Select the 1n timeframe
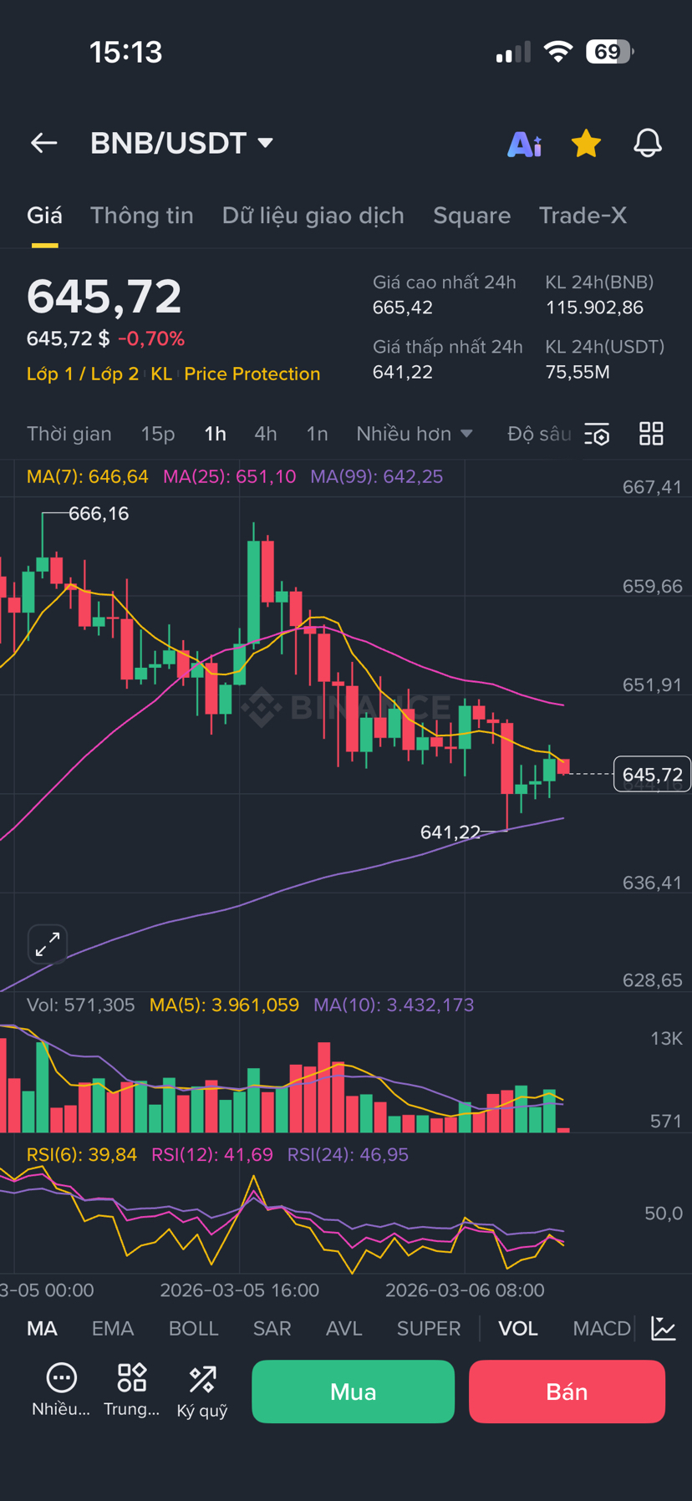Image resolution: width=692 pixels, height=1501 pixels. (x=317, y=434)
